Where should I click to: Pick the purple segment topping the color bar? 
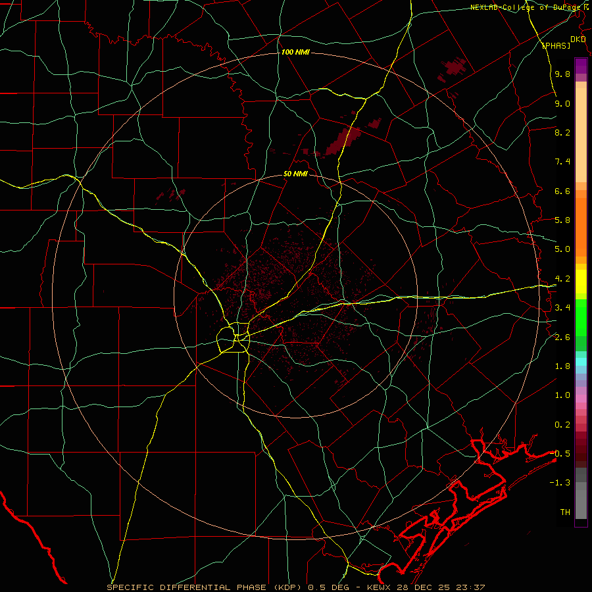tap(581, 66)
